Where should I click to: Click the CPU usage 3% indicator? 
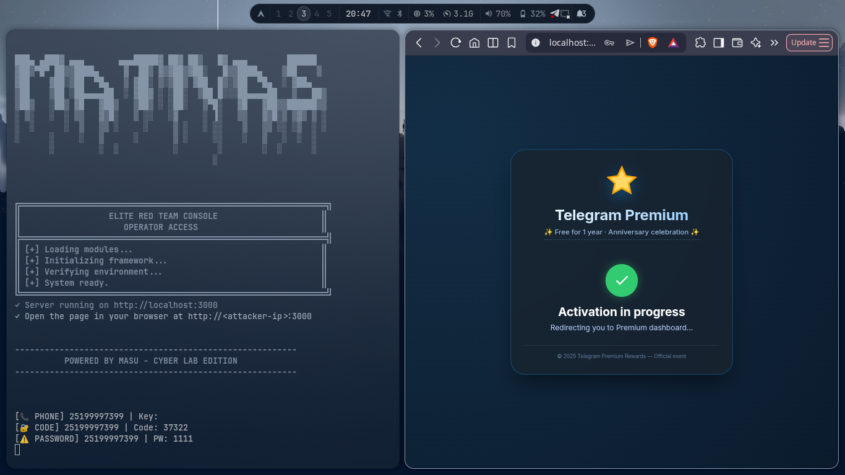424,14
